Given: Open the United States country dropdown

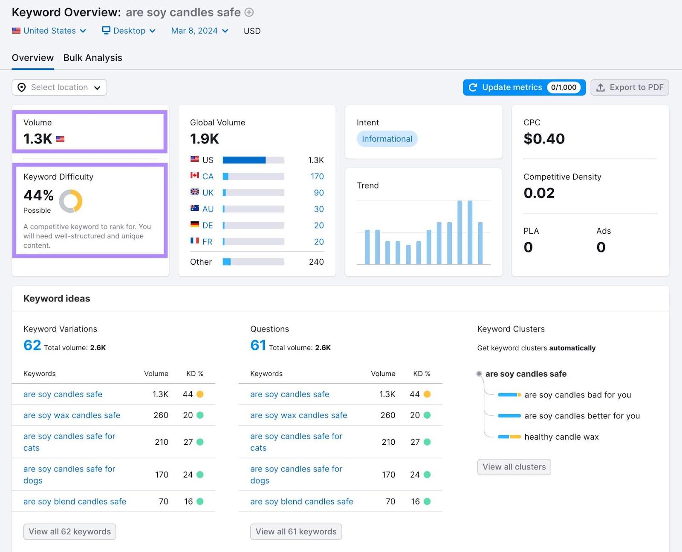Looking at the screenshot, I should point(49,31).
